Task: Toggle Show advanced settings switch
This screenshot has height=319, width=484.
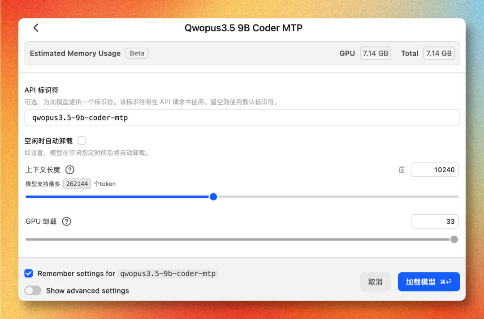Action: [x=33, y=290]
